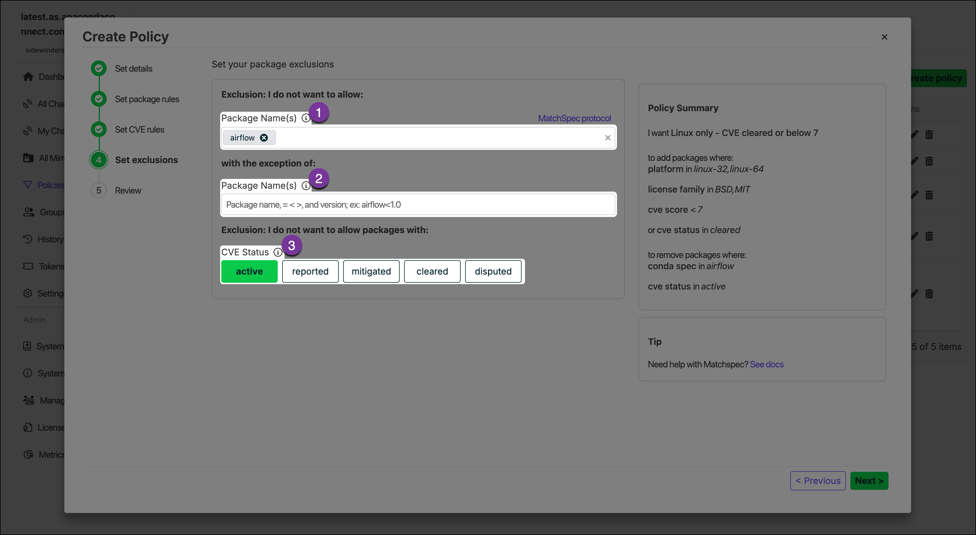Viewport: 976px width, 535px height.
Task: Remove the airflow tag chip
Action: tap(264, 137)
